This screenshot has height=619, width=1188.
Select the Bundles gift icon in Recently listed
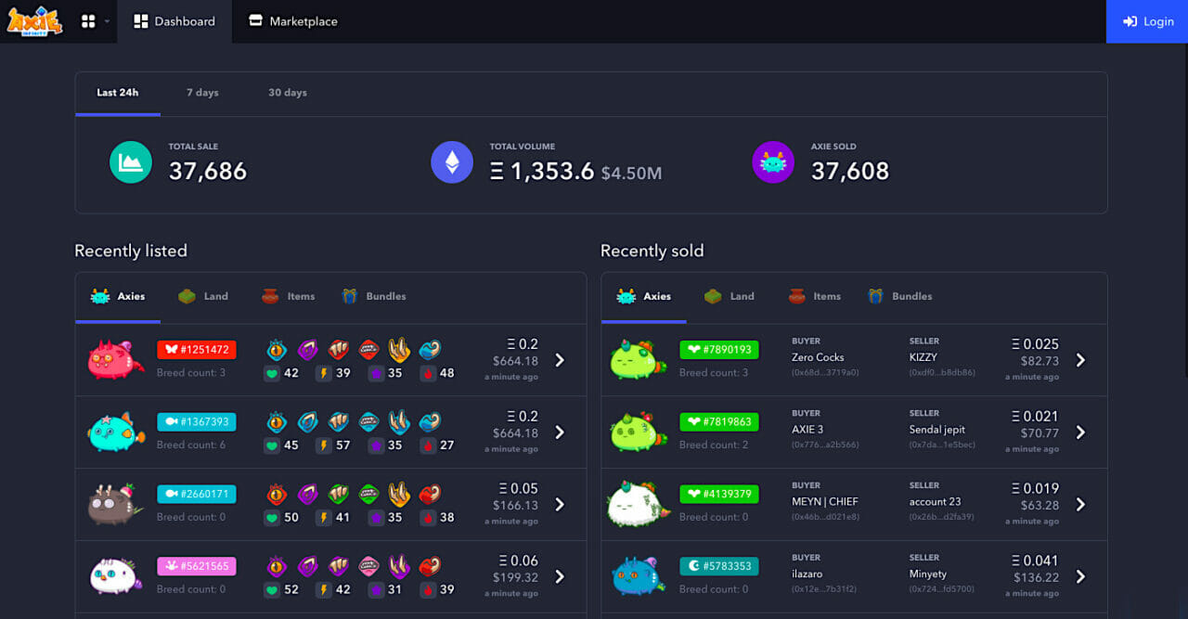350,295
